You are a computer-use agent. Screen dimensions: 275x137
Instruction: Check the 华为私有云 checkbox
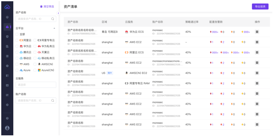(35, 46)
